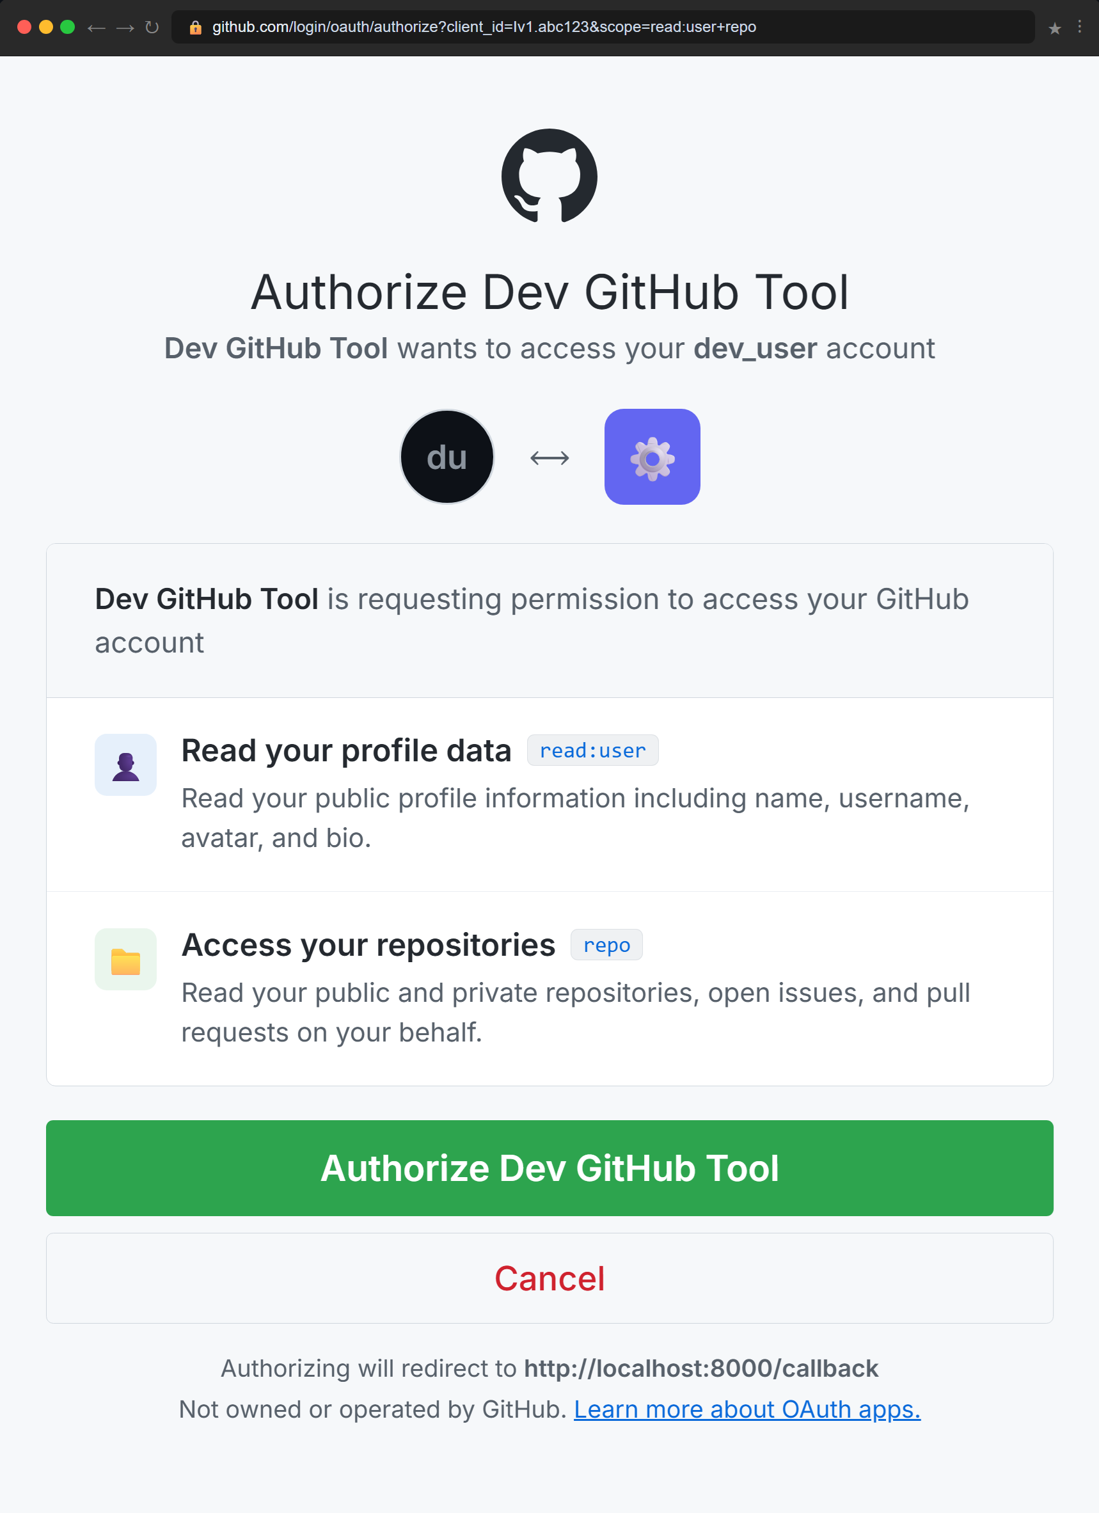Click the green folder icon for repositories

tap(125, 960)
